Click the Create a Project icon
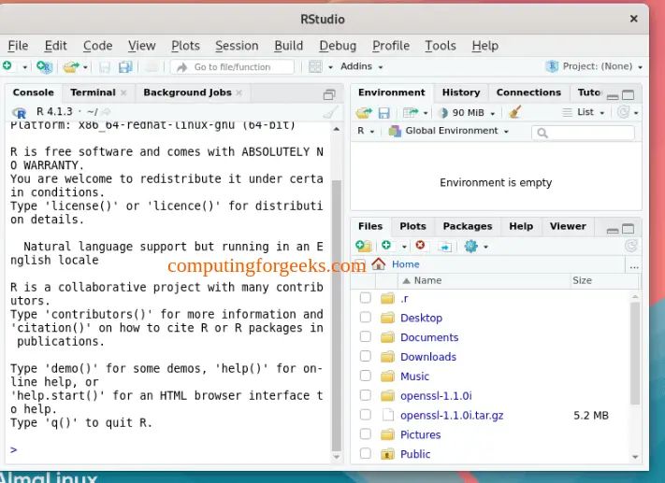The image size is (665, 483). pos(45,67)
